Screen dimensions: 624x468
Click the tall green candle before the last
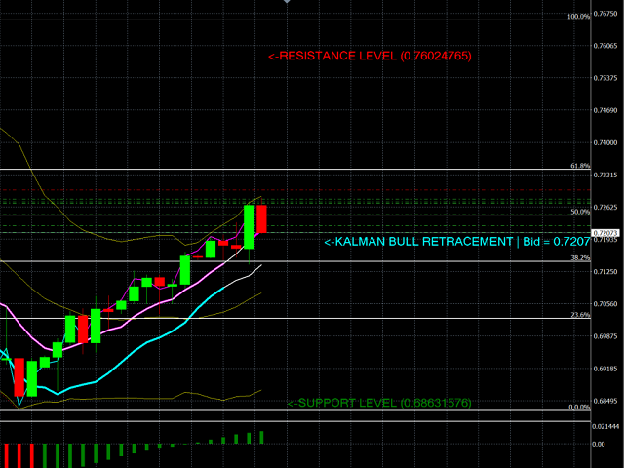(249, 227)
